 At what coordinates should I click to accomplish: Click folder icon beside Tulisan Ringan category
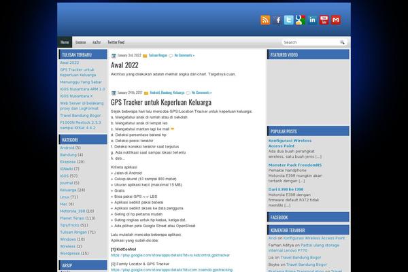pos(146,56)
